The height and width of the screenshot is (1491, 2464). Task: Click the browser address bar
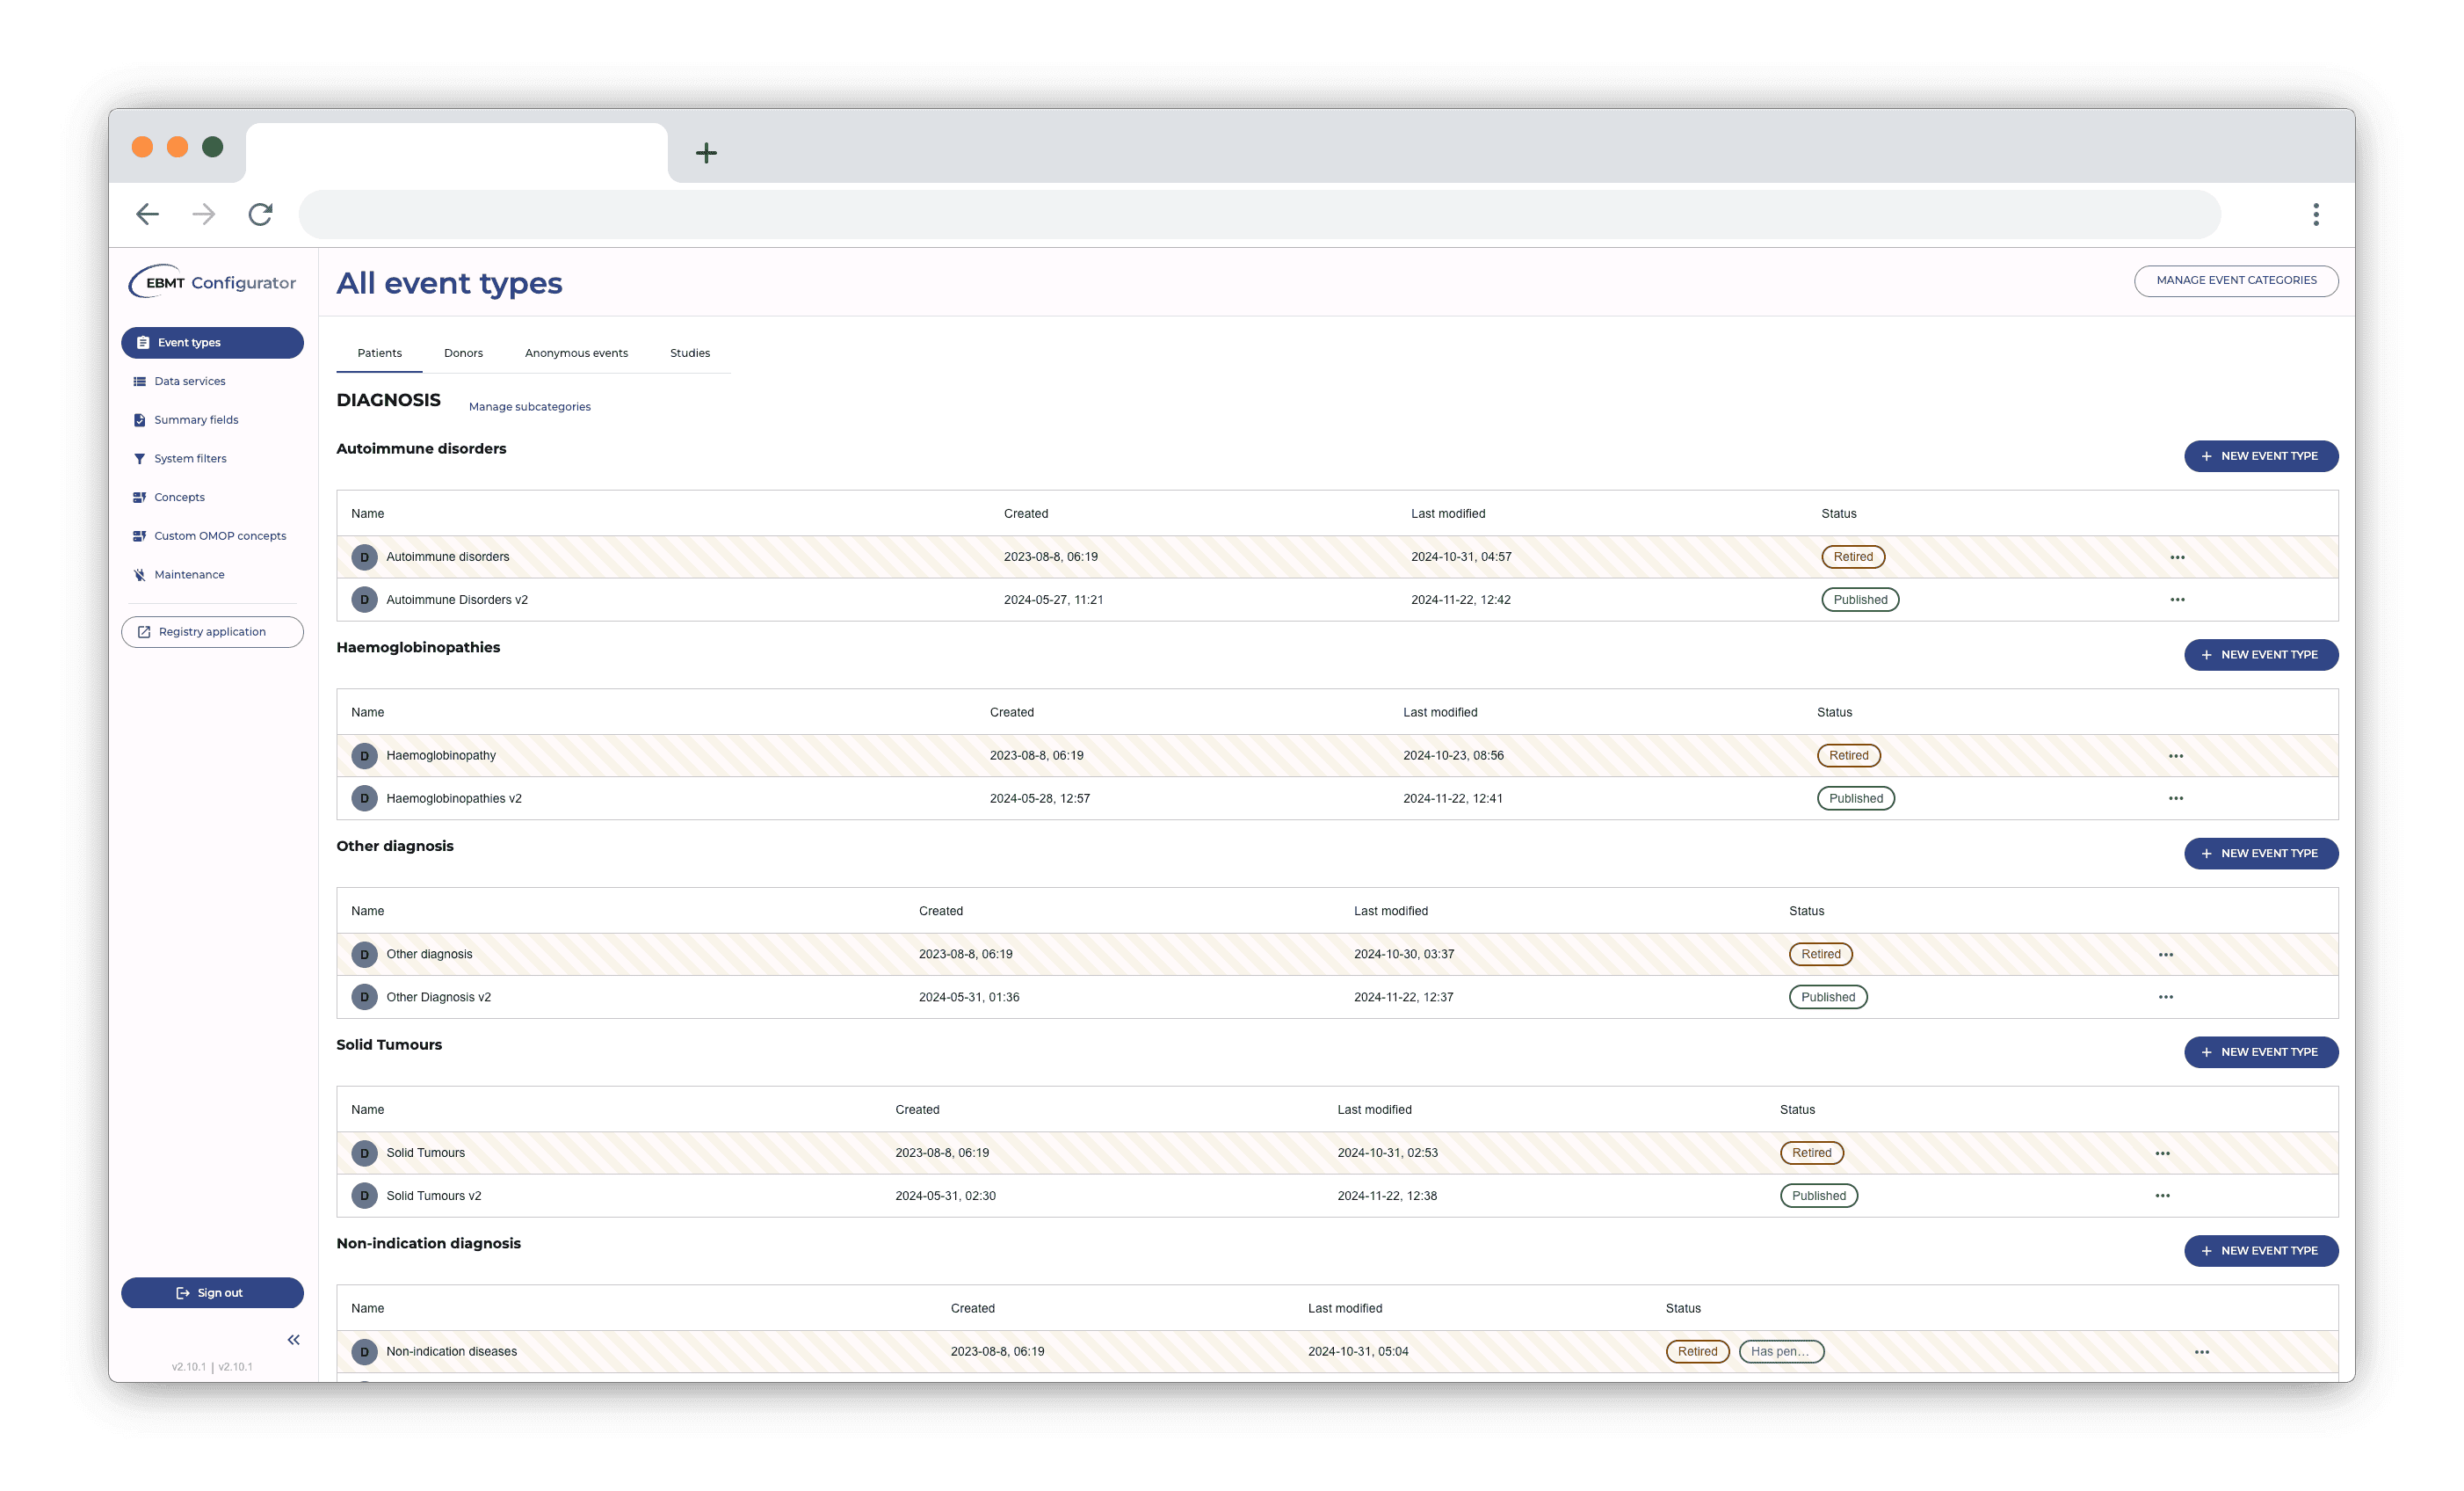[1258, 215]
